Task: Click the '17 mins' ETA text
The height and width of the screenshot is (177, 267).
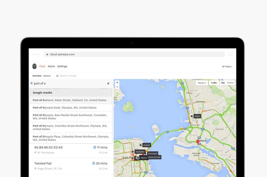Action: pyautogui.click(x=102, y=147)
